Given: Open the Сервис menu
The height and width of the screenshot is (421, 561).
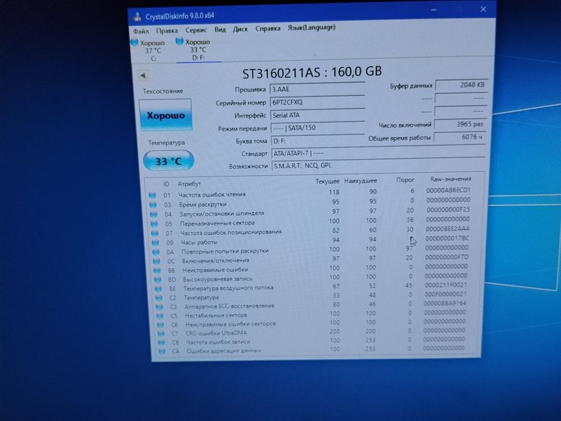Looking at the screenshot, I should point(196,30).
